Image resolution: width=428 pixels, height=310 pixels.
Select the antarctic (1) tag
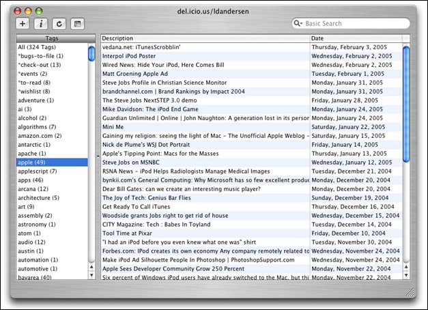[52, 145]
